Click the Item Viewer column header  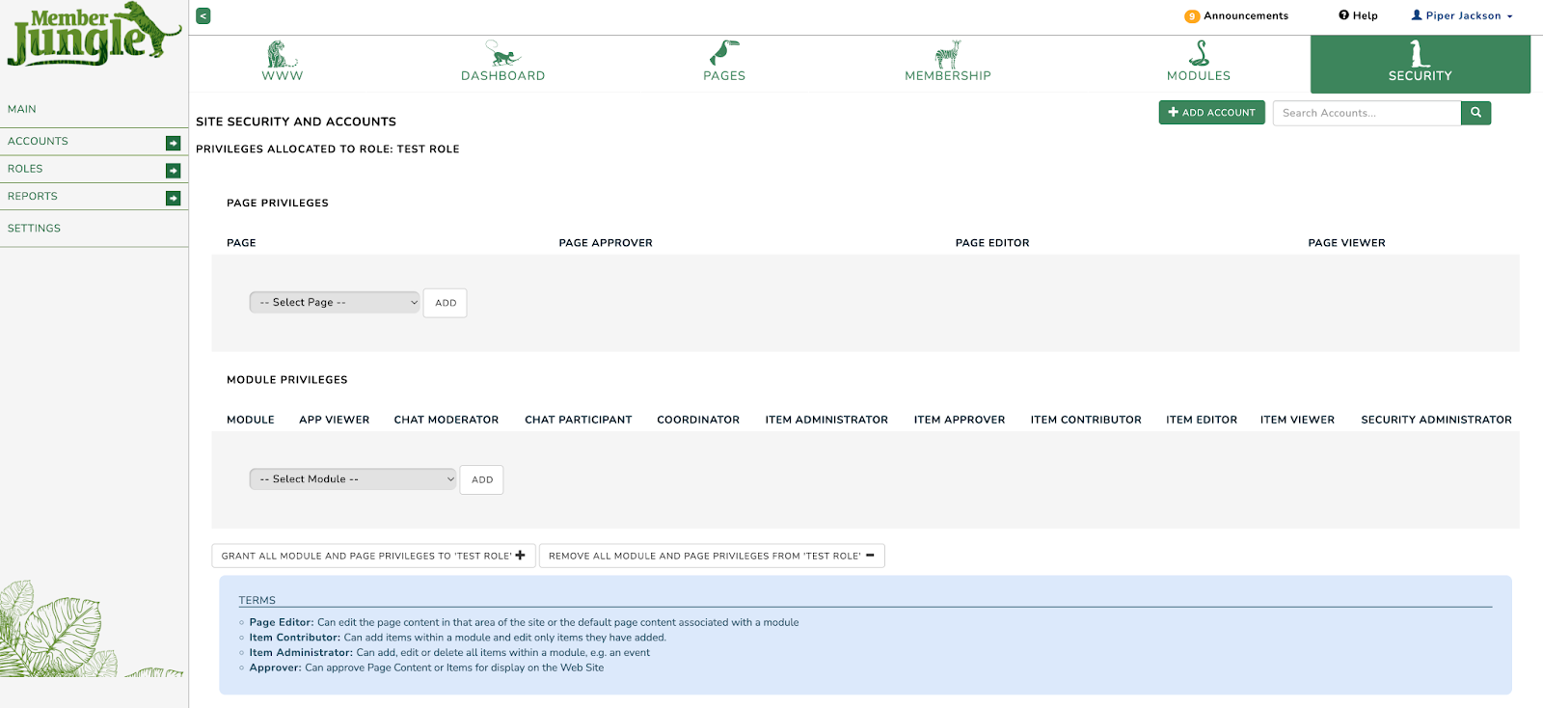point(1297,420)
